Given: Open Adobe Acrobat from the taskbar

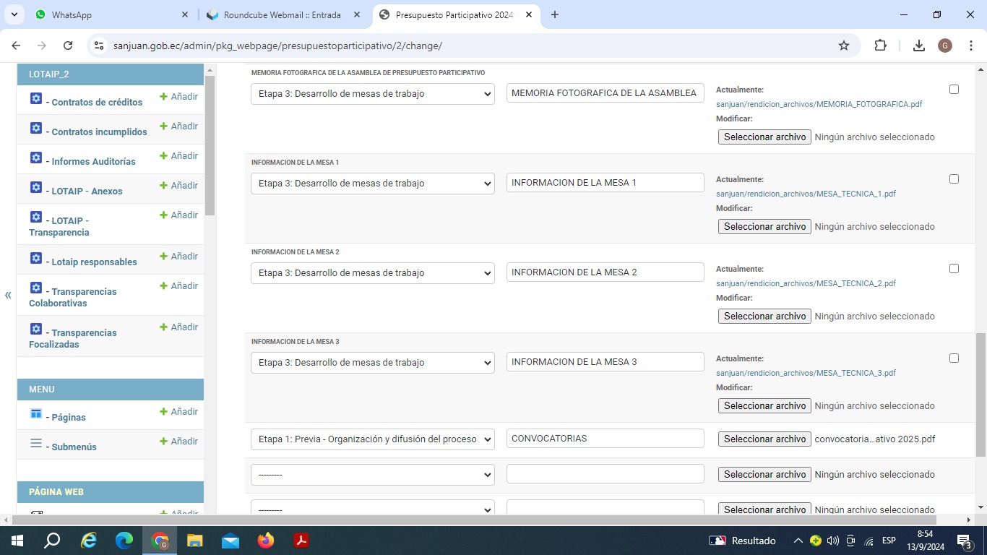Looking at the screenshot, I should coord(301,541).
